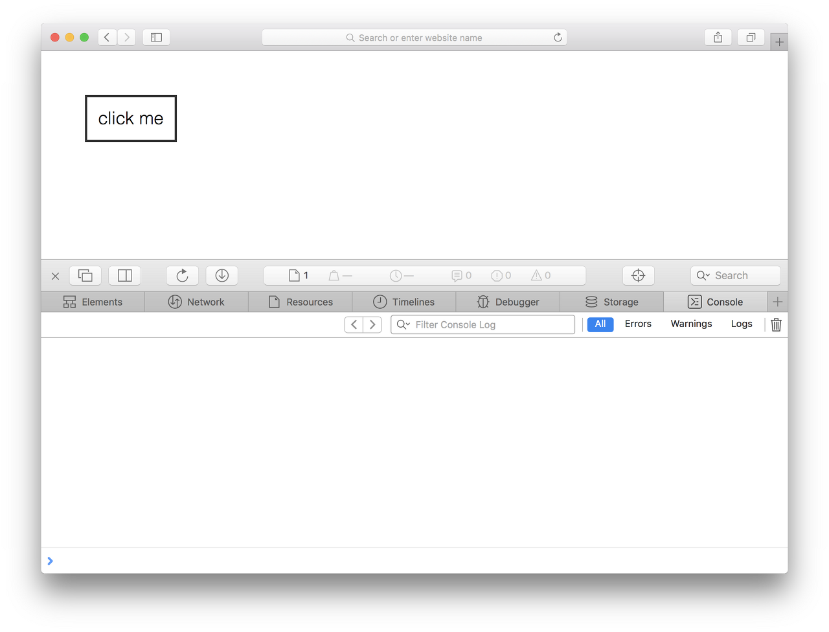Click the console logs count icon
829x632 pixels.
[457, 276]
